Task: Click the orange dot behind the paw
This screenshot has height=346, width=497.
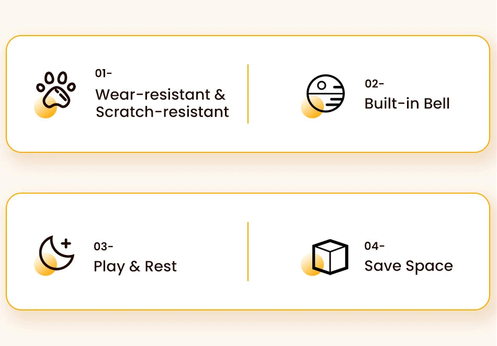Action: pos(43,108)
